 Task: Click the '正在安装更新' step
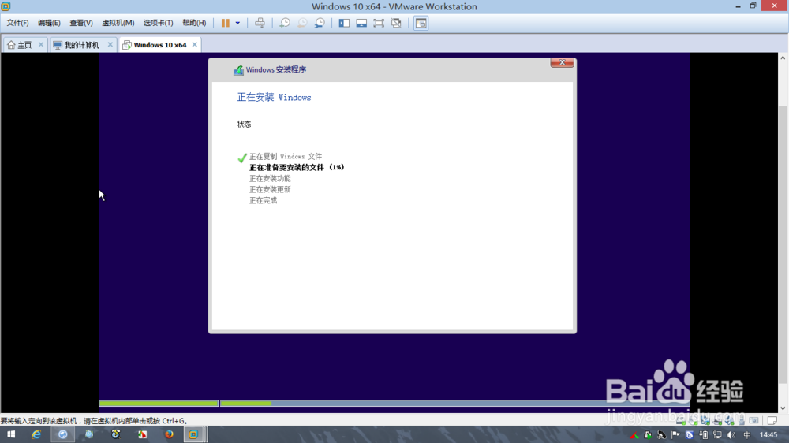click(270, 189)
